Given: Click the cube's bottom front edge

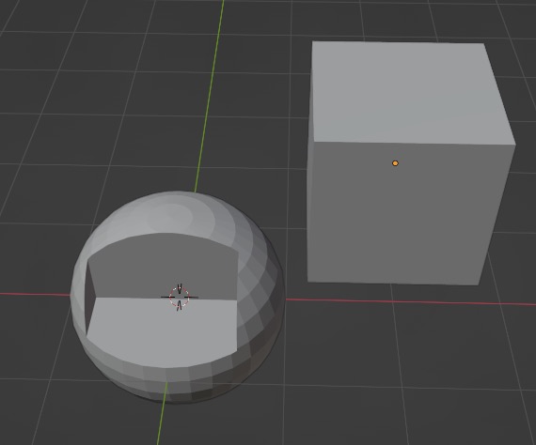Looking at the screenshot, I should (393, 284).
